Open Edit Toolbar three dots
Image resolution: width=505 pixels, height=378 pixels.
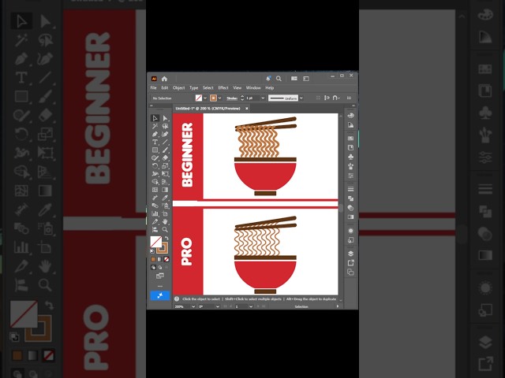tap(160, 286)
